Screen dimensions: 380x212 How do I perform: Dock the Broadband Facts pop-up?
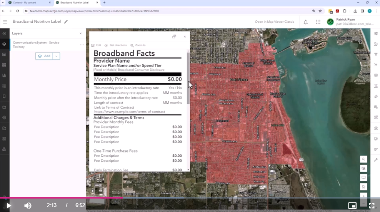(x=174, y=36)
